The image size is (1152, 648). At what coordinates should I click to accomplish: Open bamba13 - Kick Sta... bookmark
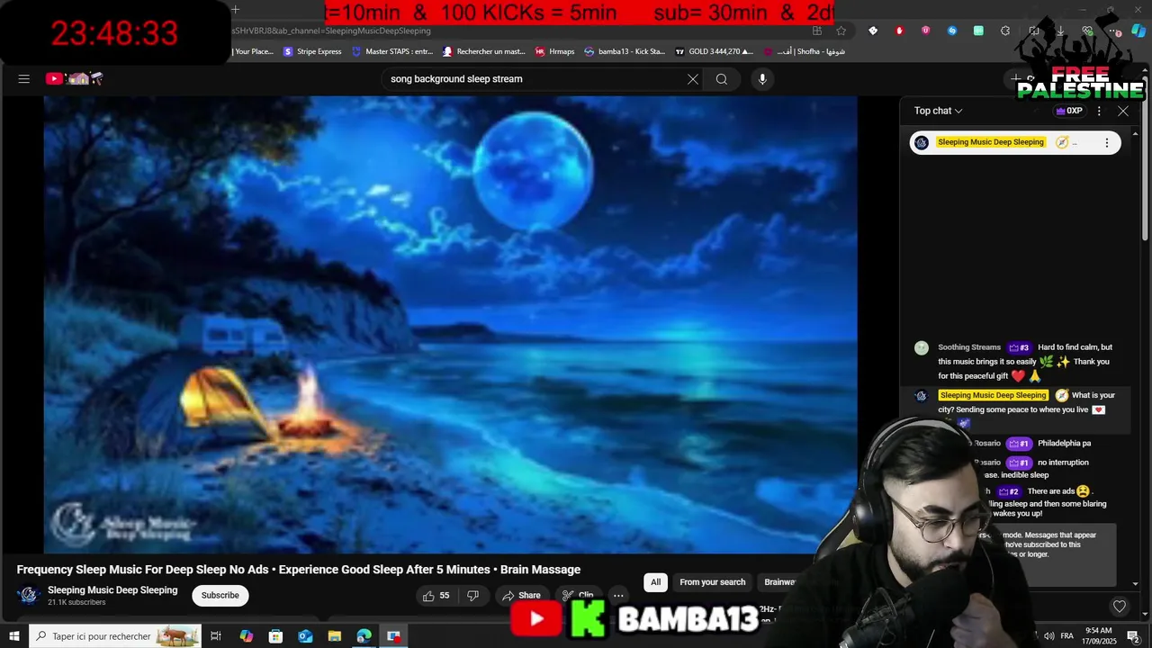tap(625, 51)
